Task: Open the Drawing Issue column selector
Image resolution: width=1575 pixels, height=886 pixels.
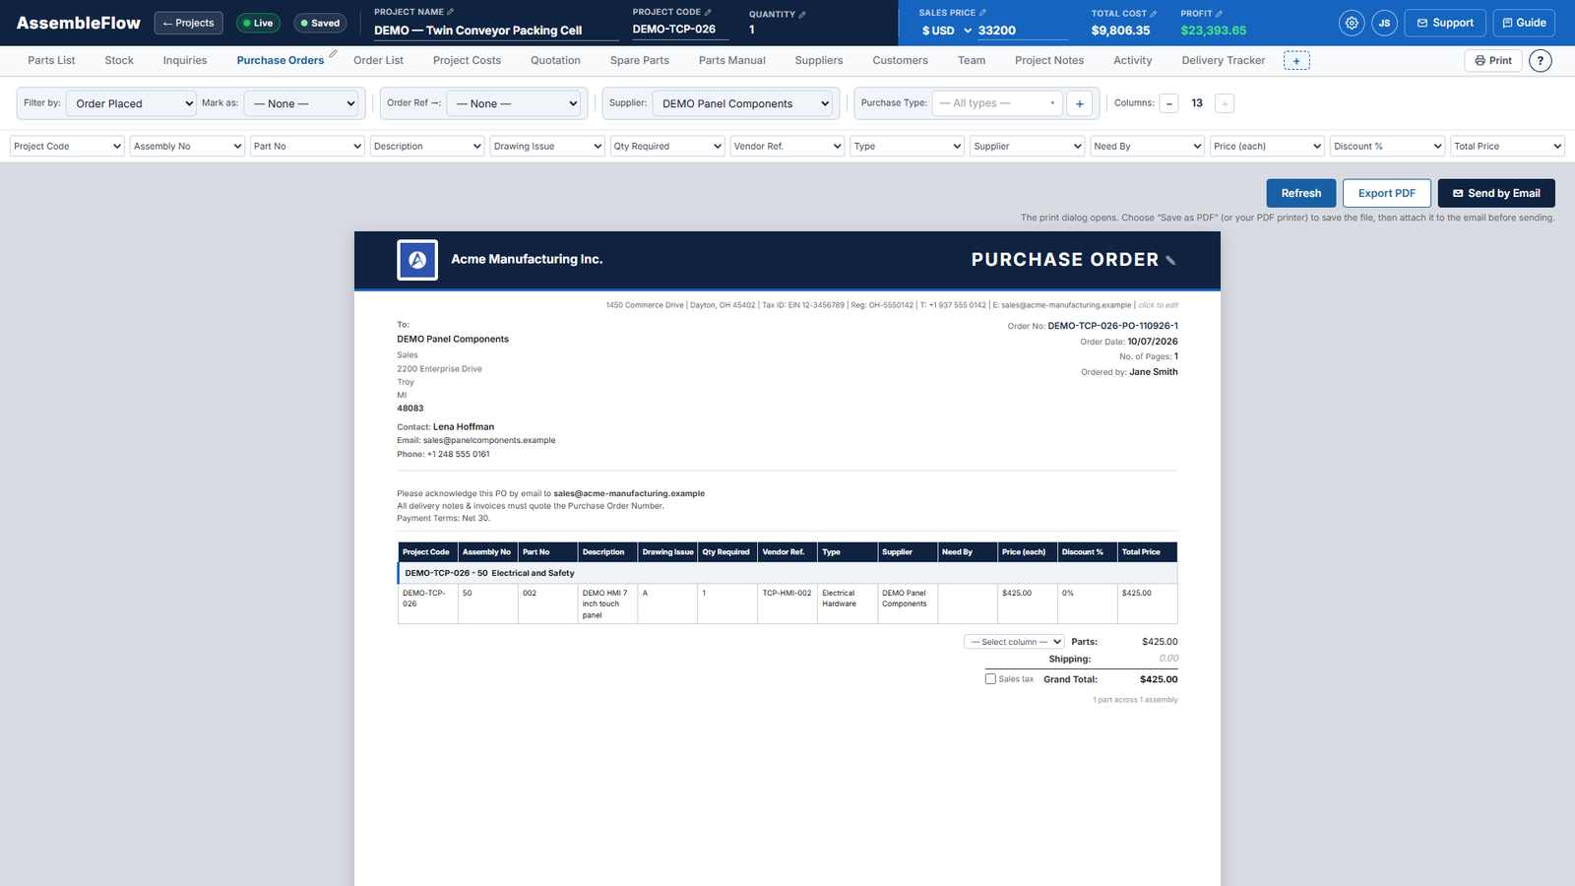Action: pyautogui.click(x=546, y=147)
